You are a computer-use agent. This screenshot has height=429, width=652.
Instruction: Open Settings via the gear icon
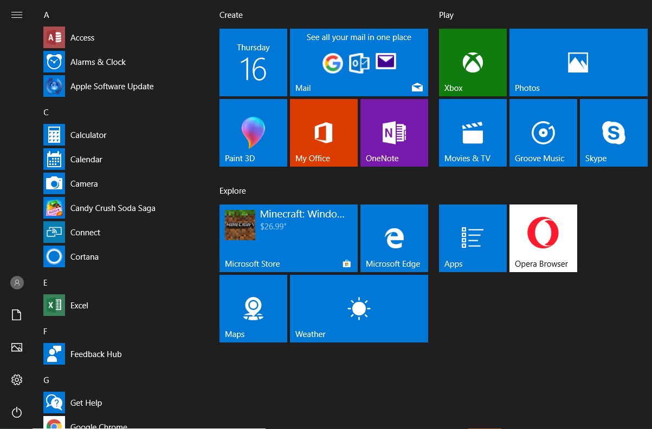(x=16, y=380)
